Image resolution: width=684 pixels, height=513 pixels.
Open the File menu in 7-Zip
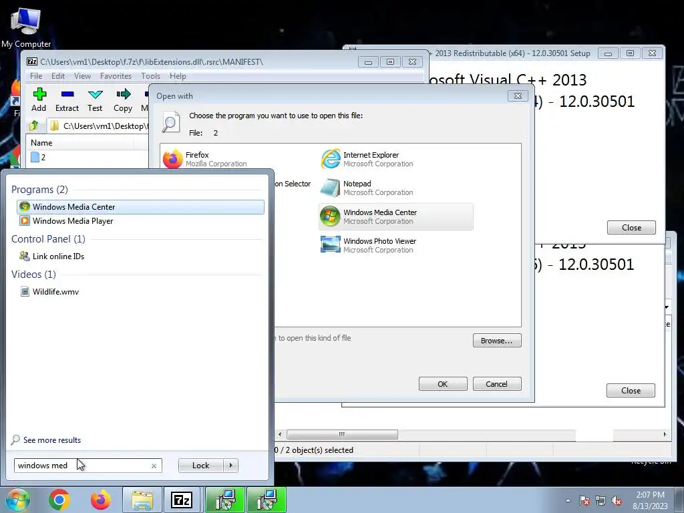(36, 76)
